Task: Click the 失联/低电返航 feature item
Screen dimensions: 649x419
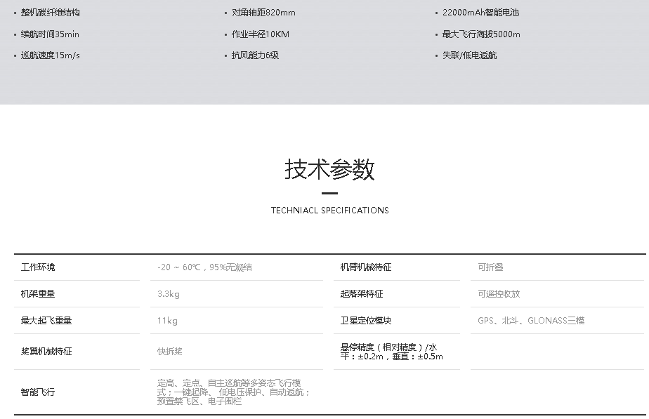Action: pyautogui.click(x=469, y=55)
